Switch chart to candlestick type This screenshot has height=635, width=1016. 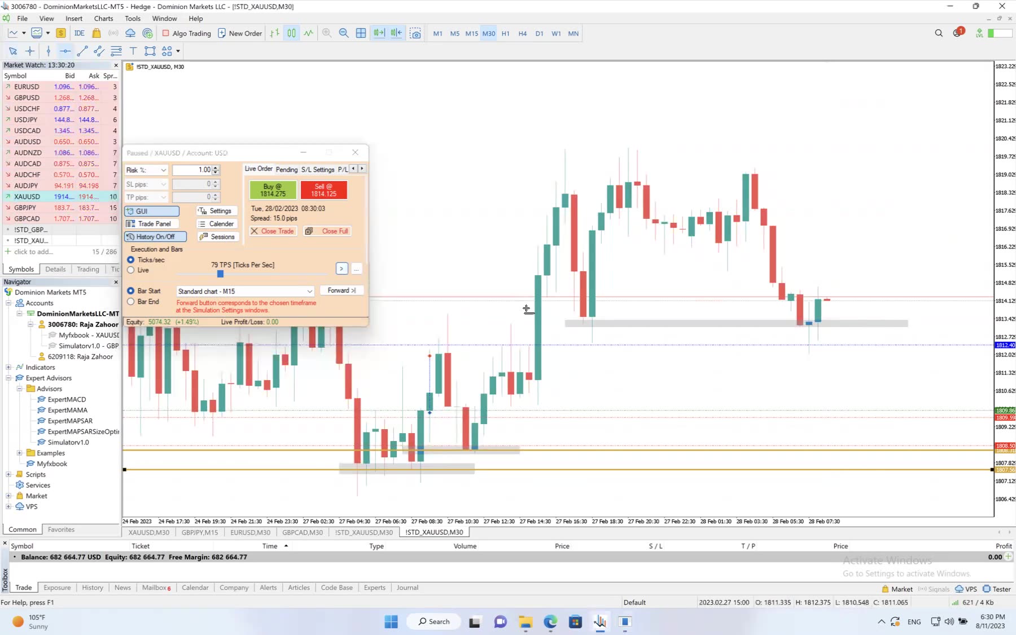291,33
